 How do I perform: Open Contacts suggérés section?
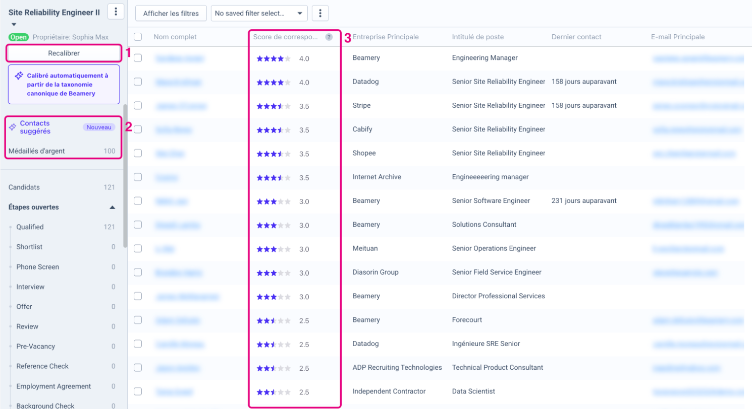(35, 127)
